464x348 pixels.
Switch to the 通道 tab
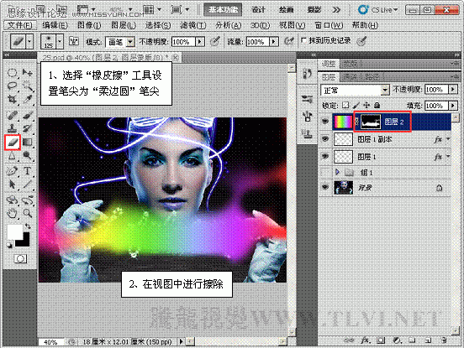(351, 77)
